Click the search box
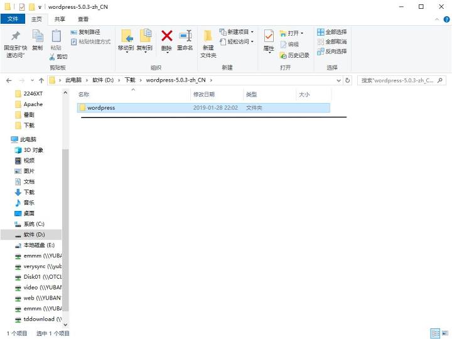The image size is (452, 339). tap(401, 80)
